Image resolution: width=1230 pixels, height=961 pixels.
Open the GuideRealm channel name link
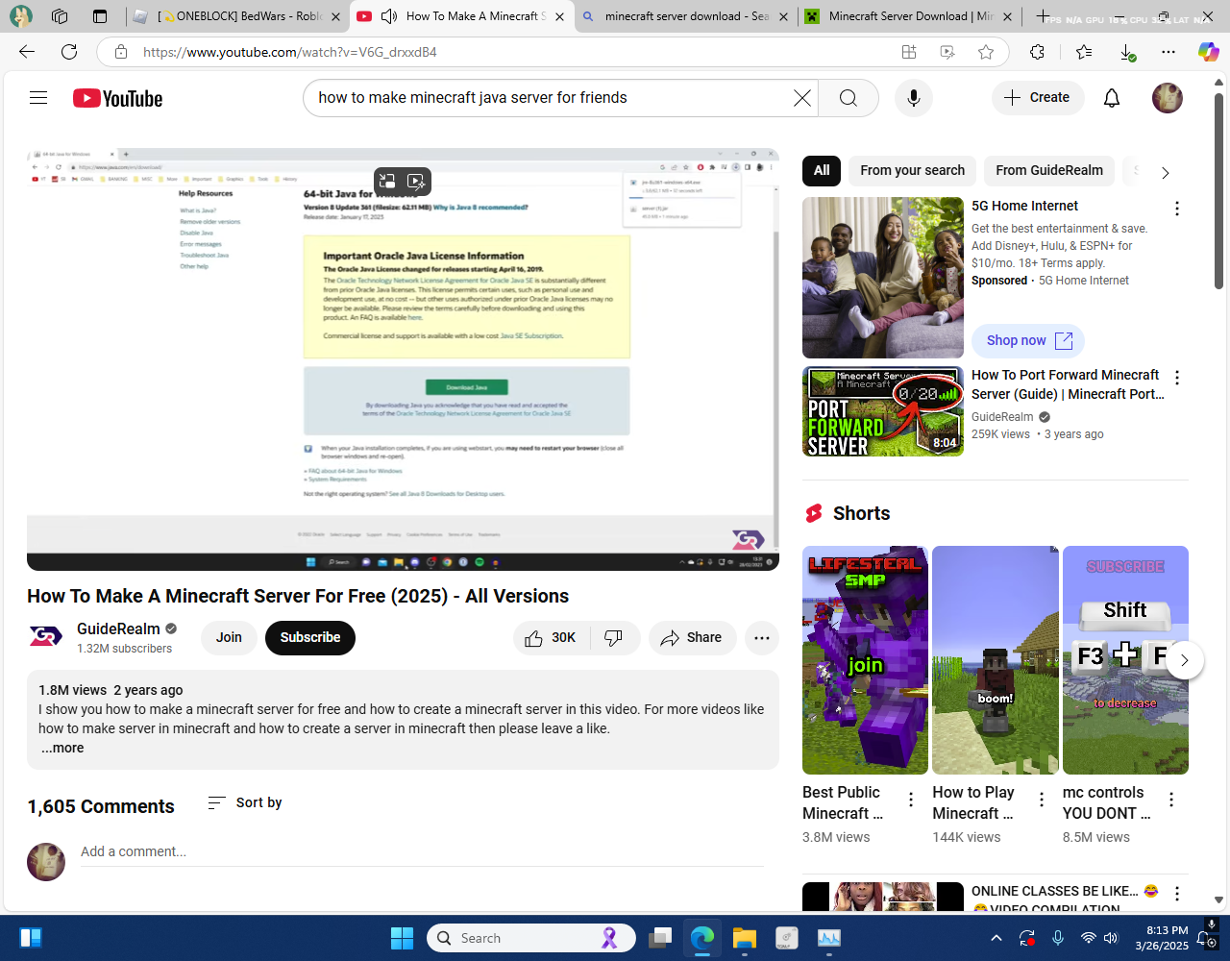118,628
